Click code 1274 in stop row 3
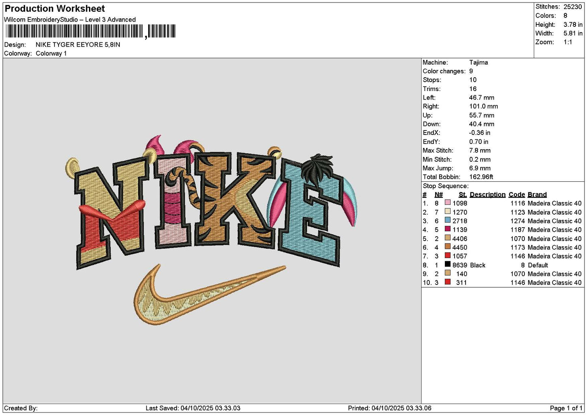The image size is (587, 415). pos(518,221)
